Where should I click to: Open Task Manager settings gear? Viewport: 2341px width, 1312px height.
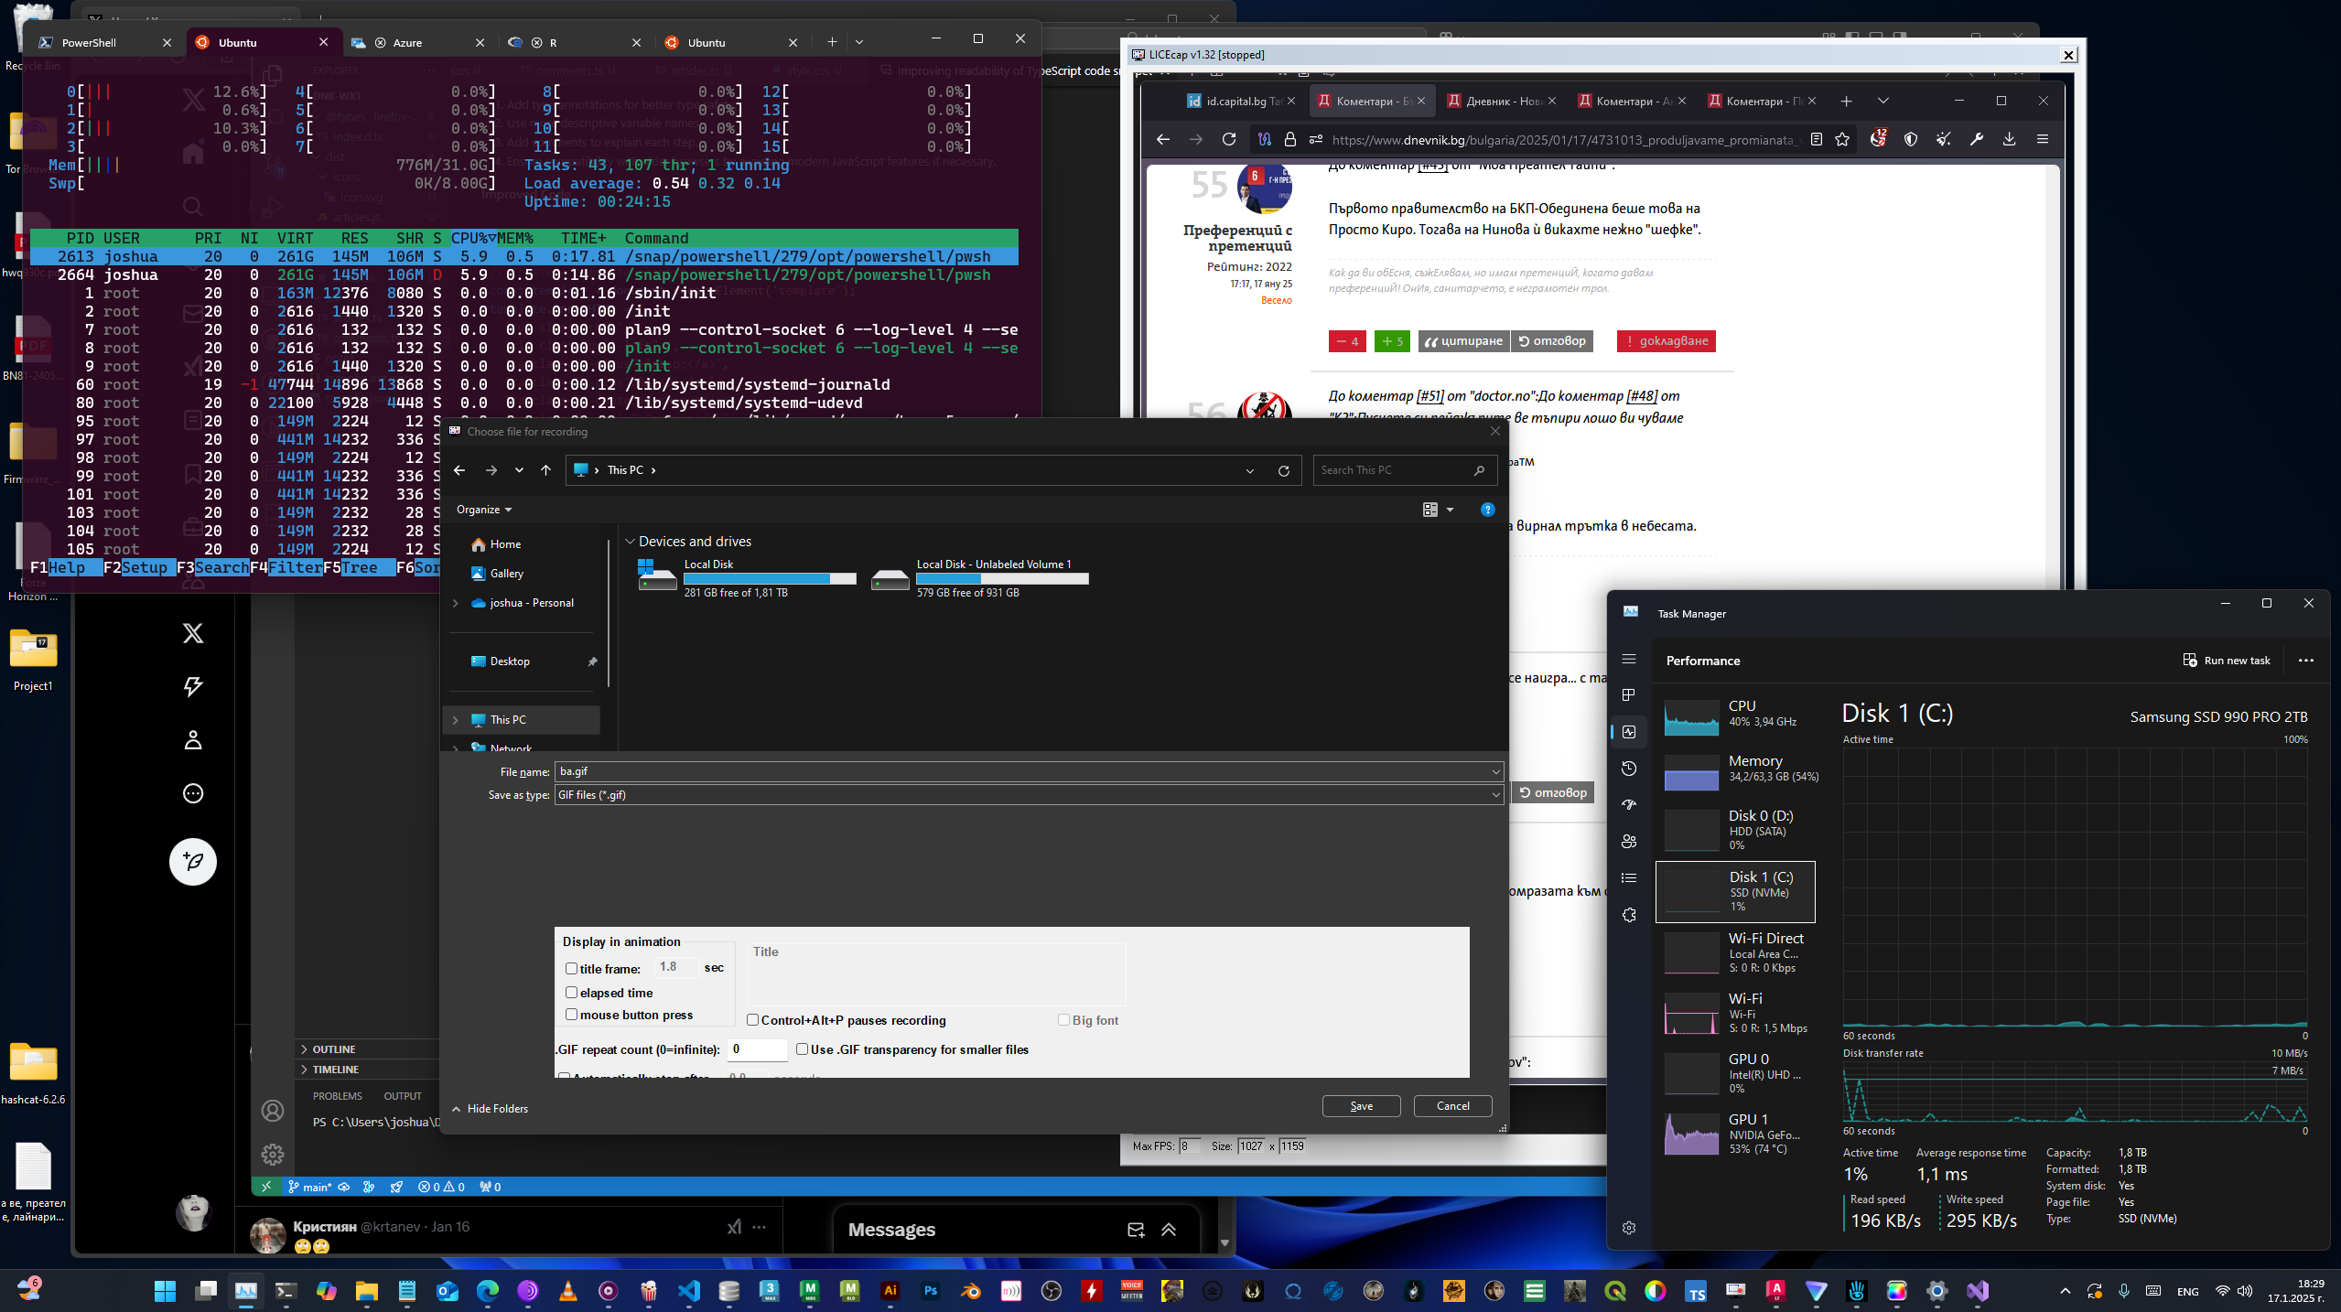[x=1629, y=1228]
